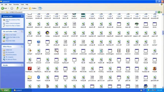
Task: Collapse the System Tasks panel
Action: pyautogui.click(x=22, y=16)
